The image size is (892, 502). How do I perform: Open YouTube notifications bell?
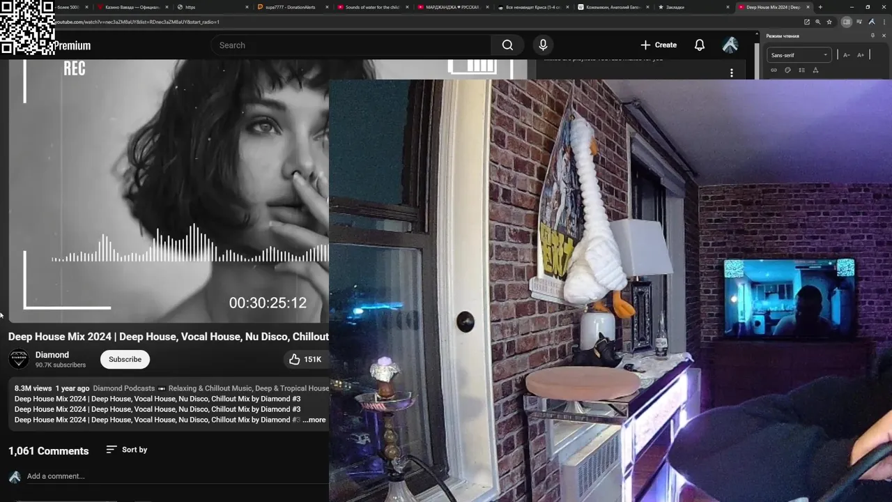pos(699,45)
